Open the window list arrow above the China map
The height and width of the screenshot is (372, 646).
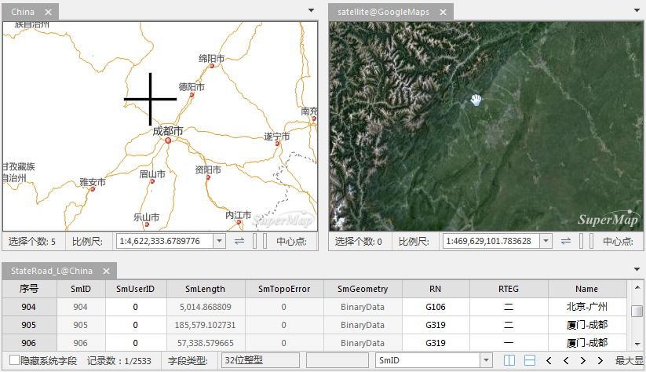310,10
